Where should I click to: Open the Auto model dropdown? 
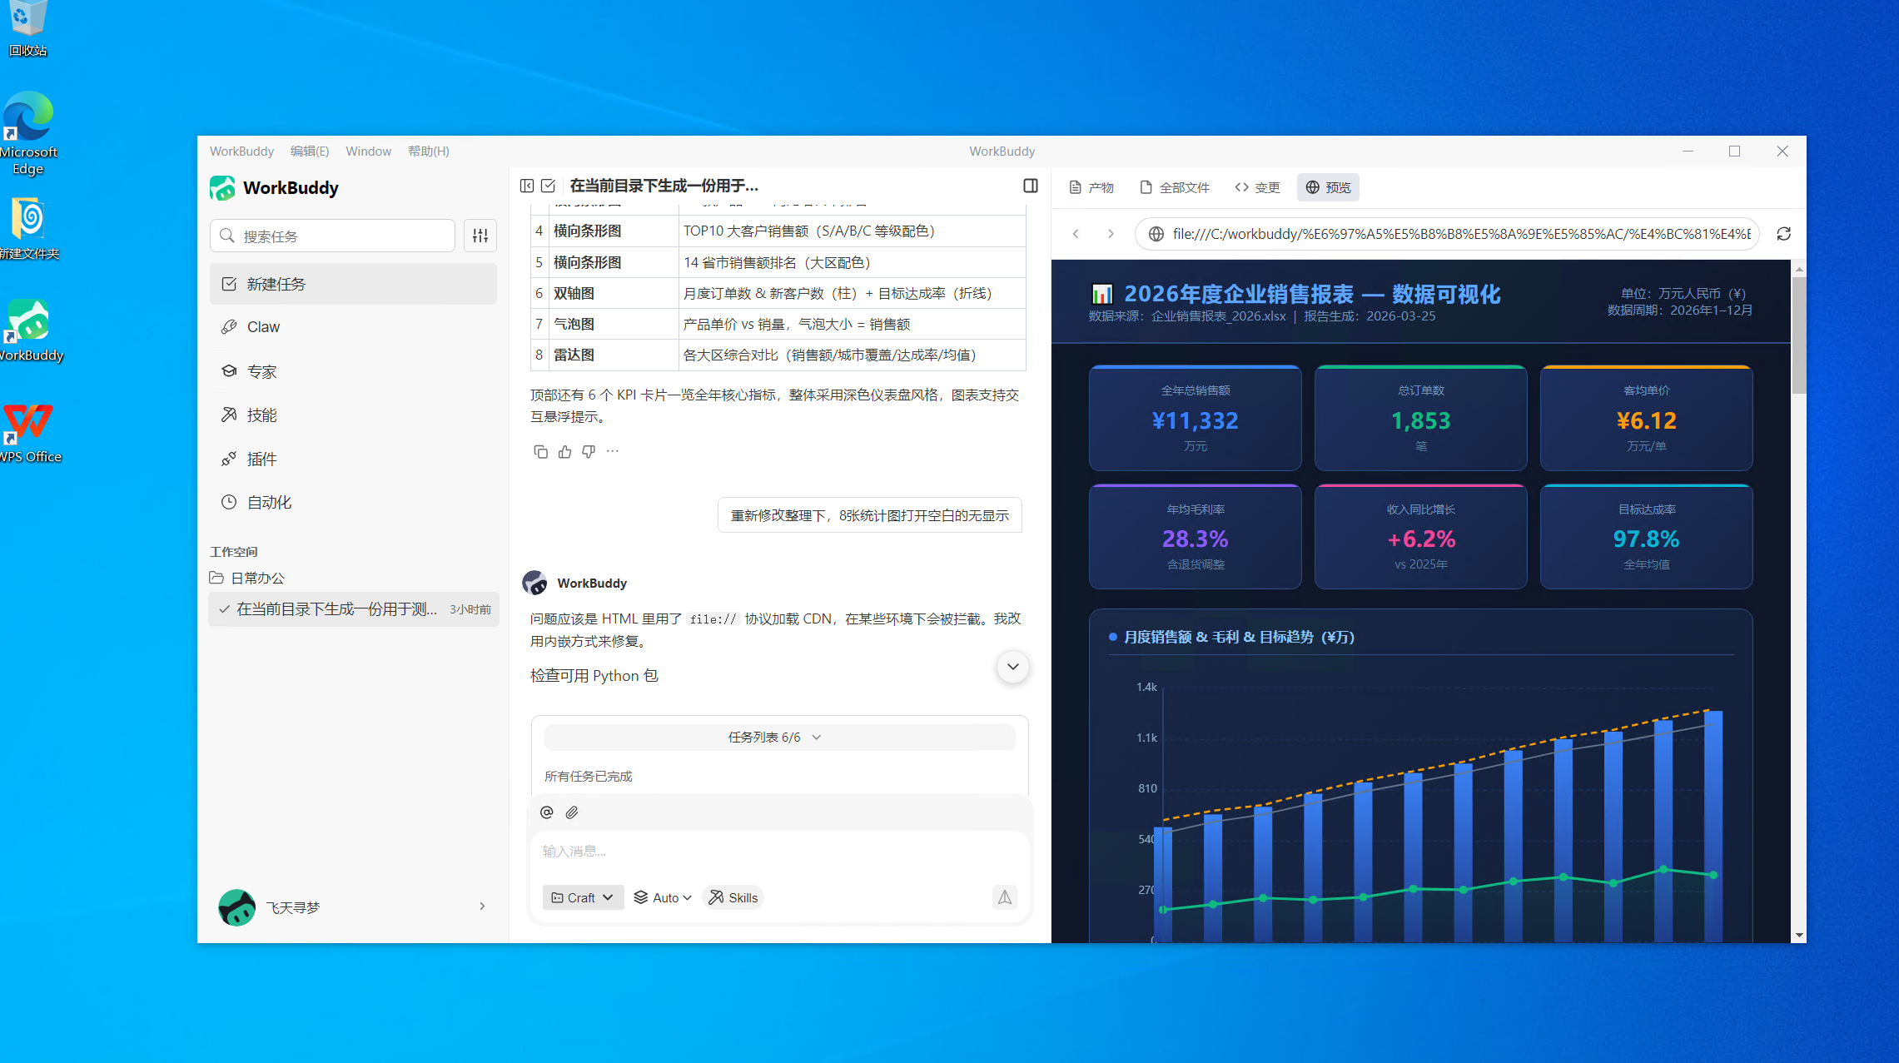pos(662,897)
